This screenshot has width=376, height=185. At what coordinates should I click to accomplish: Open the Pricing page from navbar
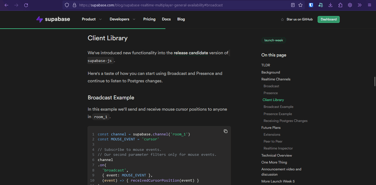[149, 19]
